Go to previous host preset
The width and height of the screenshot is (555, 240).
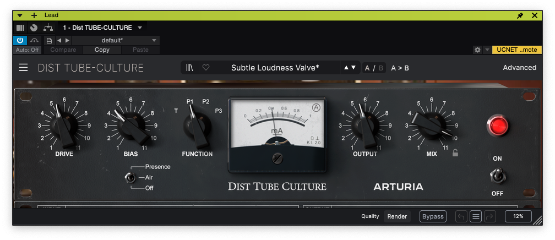click(59, 40)
